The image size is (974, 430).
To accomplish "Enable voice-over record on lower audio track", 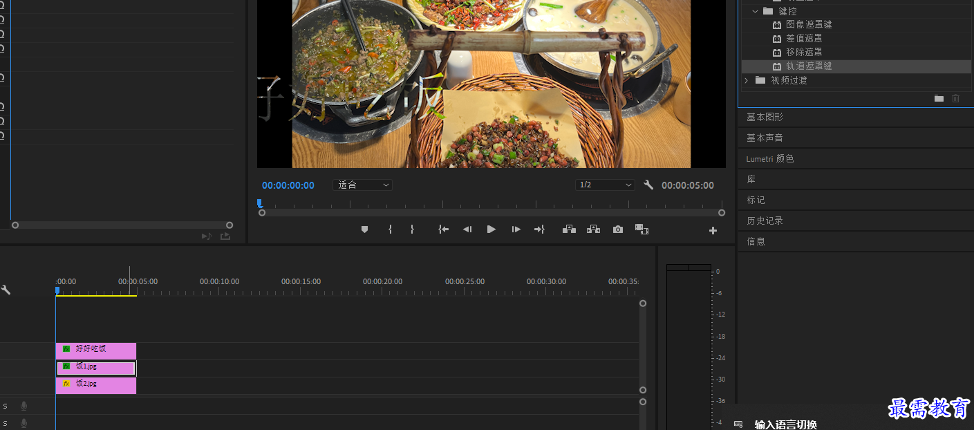I will 24,423.
